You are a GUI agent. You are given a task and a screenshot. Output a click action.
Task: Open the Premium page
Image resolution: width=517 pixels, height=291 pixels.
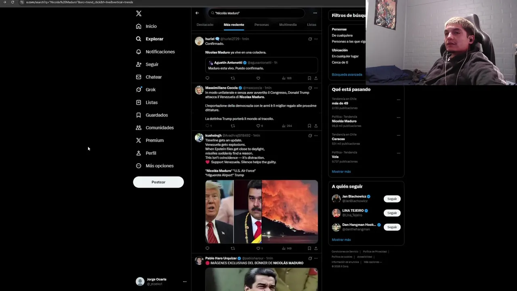coord(149,140)
